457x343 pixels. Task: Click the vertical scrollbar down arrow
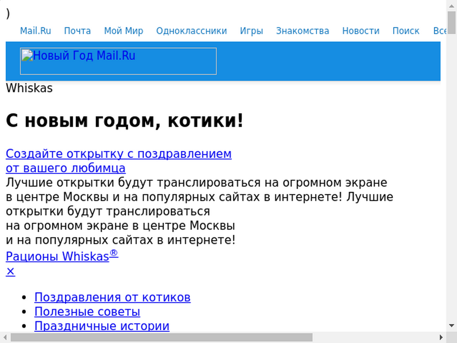[x=452, y=326]
